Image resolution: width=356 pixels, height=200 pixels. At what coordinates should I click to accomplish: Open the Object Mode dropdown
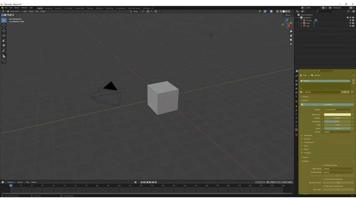14,11
